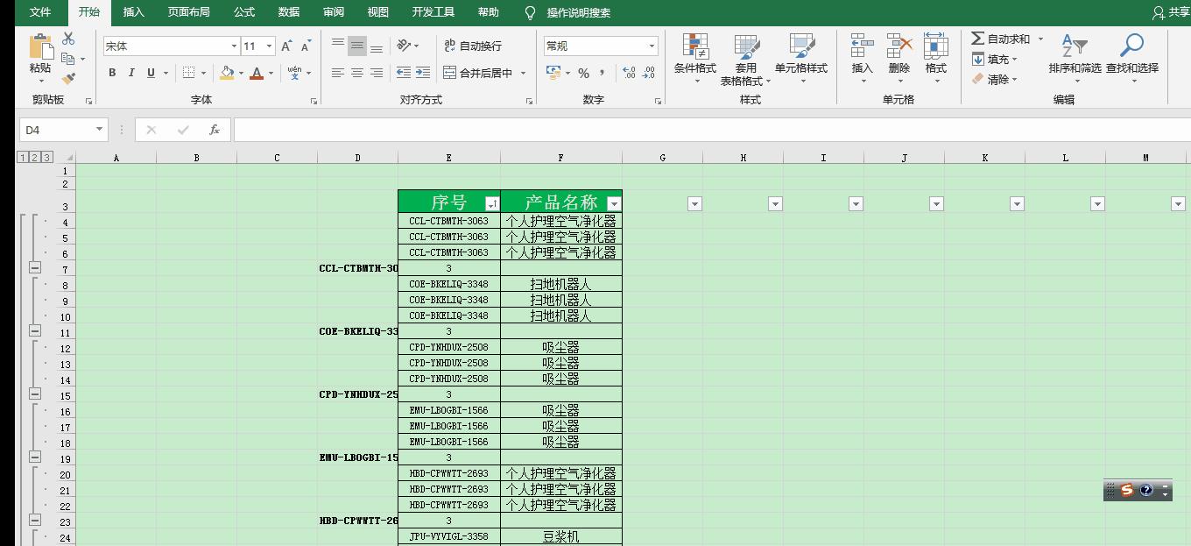Open the number format dropdown showing 常规
Screen dimensions: 1191x546
point(652,46)
